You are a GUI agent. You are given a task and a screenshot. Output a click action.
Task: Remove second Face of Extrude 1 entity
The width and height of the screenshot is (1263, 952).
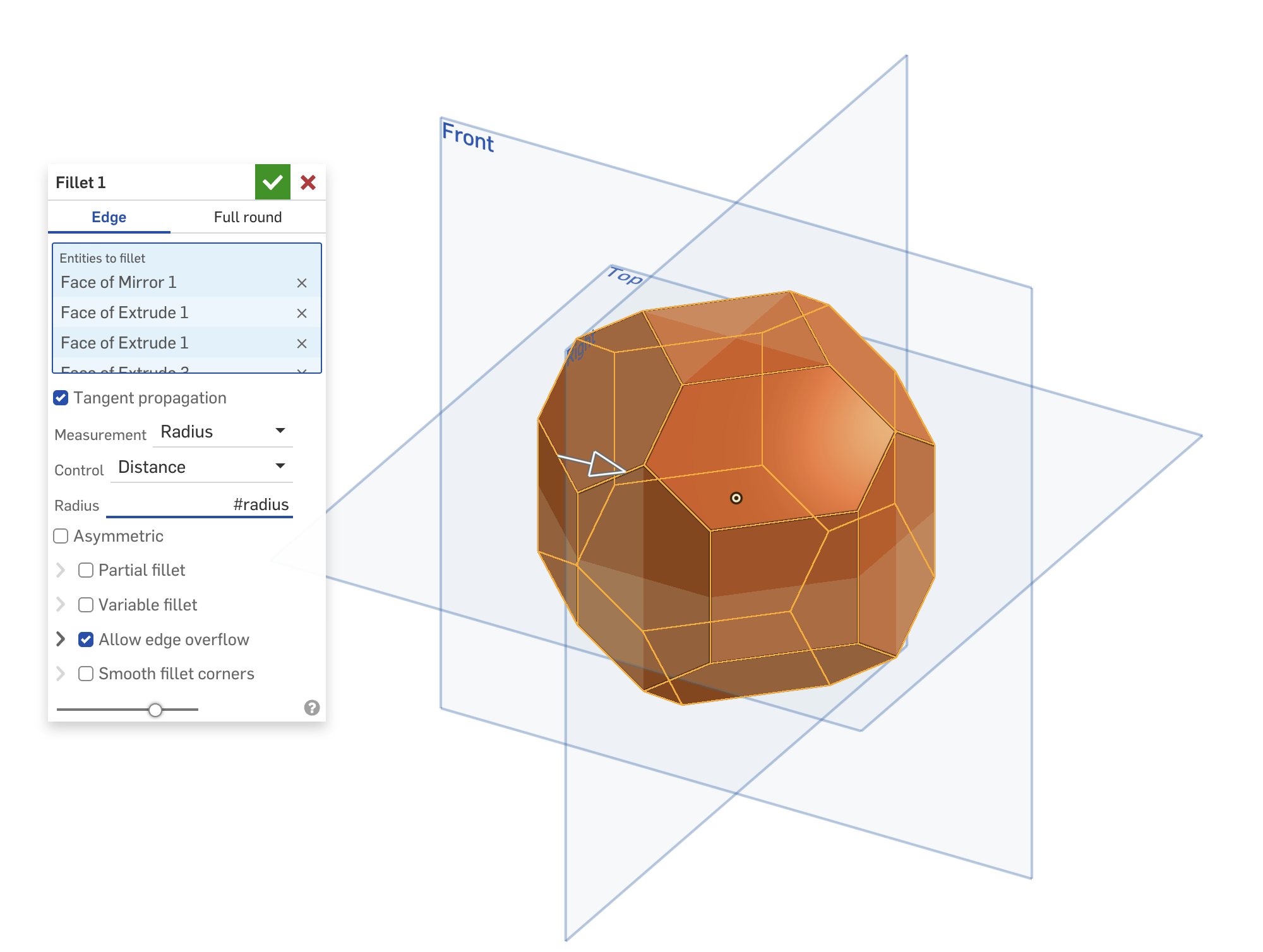point(302,343)
